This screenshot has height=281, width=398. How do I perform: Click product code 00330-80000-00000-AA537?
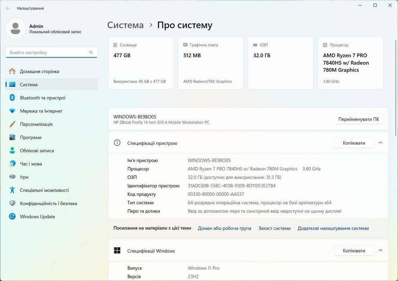tap(216, 194)
